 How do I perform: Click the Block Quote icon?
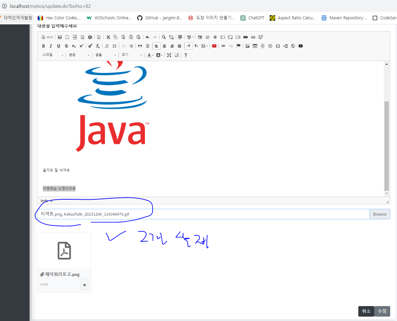(x=140, y=46)
